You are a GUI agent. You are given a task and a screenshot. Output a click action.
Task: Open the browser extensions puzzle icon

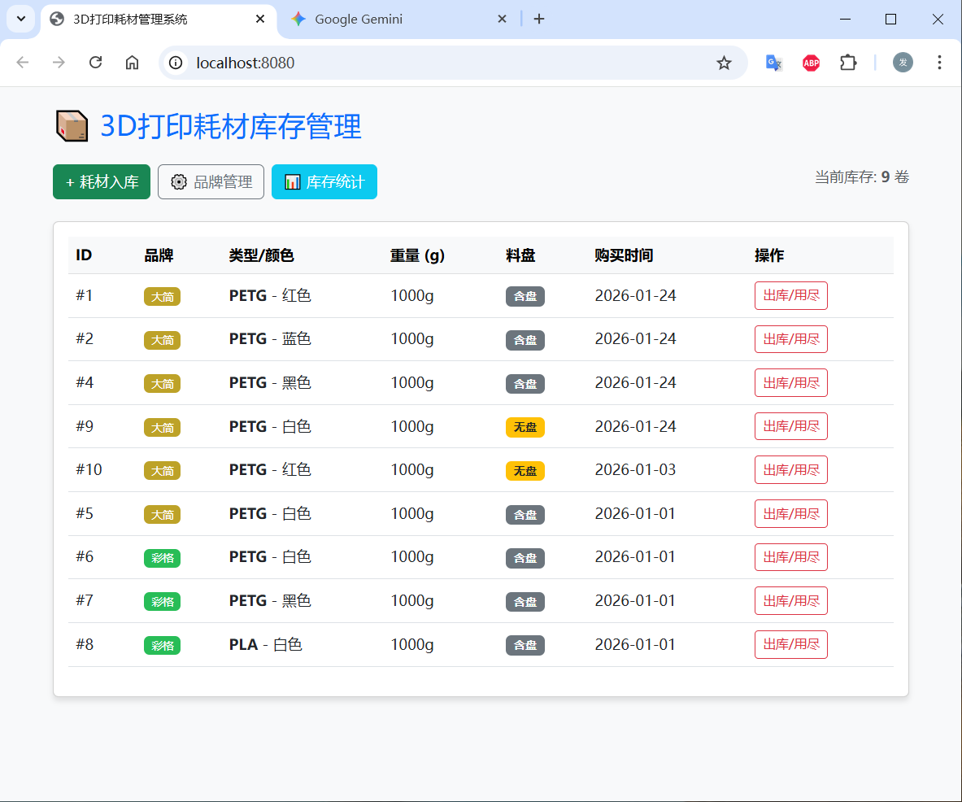pos(848,63)
